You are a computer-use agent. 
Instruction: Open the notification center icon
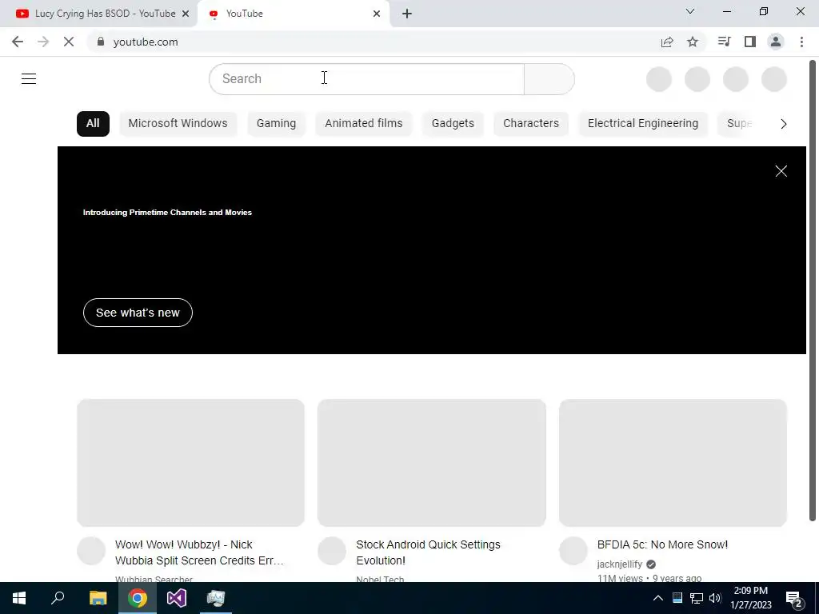(x=794, y=599)
